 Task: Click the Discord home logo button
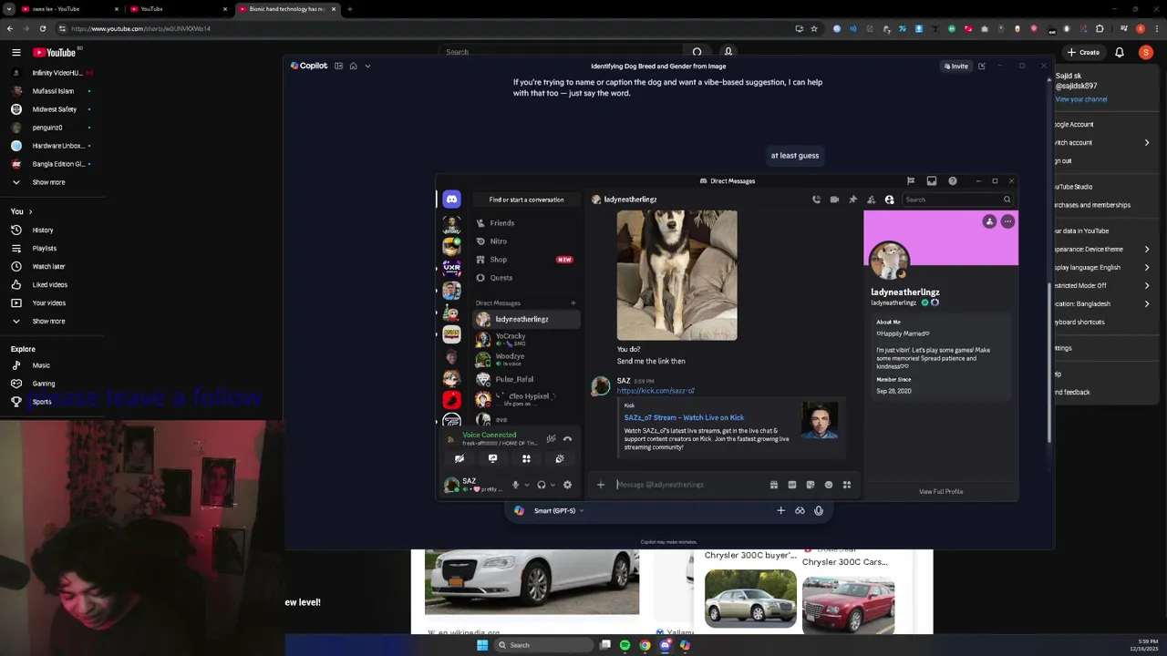click(x=451, y=200)
